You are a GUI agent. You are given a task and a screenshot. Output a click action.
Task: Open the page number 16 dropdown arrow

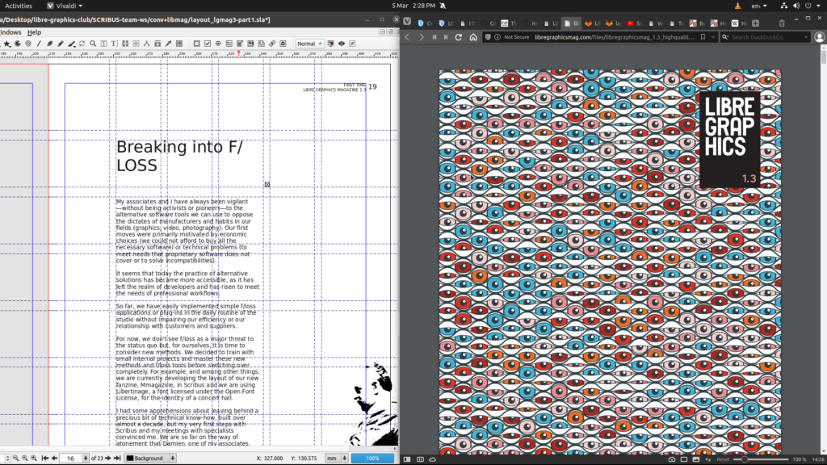[86, 459]
